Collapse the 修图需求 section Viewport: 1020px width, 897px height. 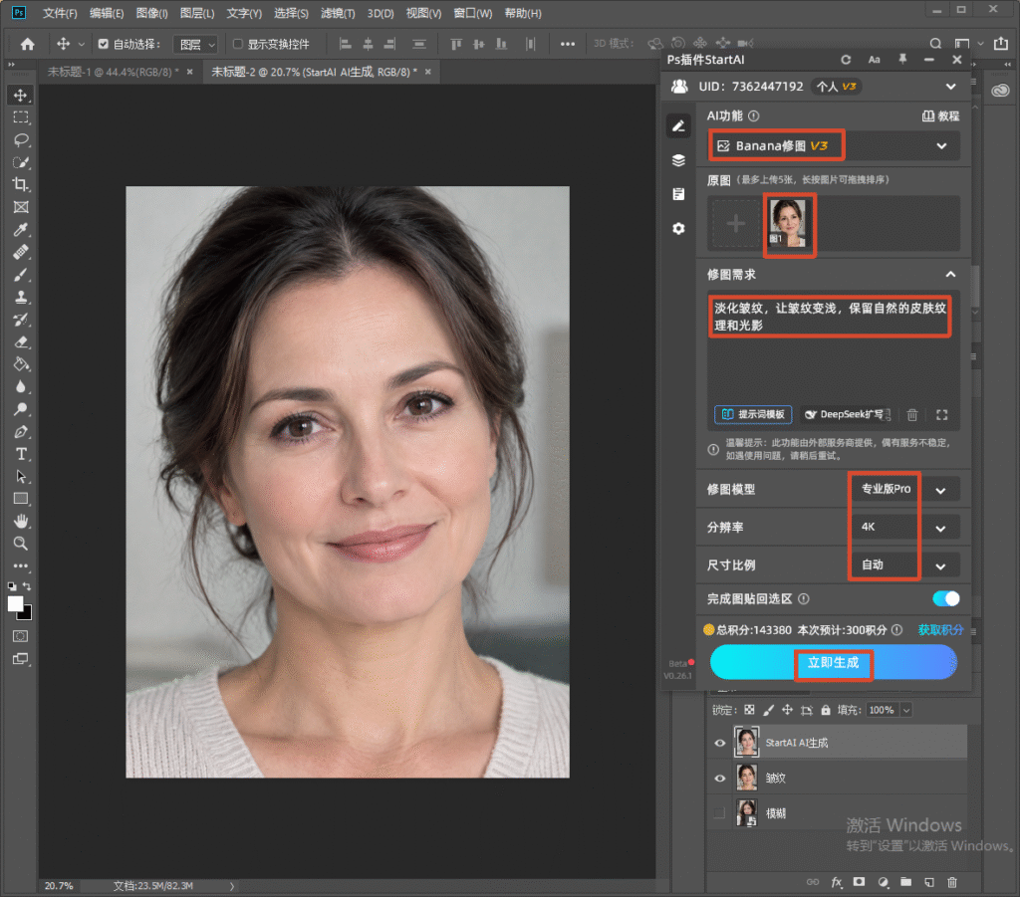click(x=950, y=275)
